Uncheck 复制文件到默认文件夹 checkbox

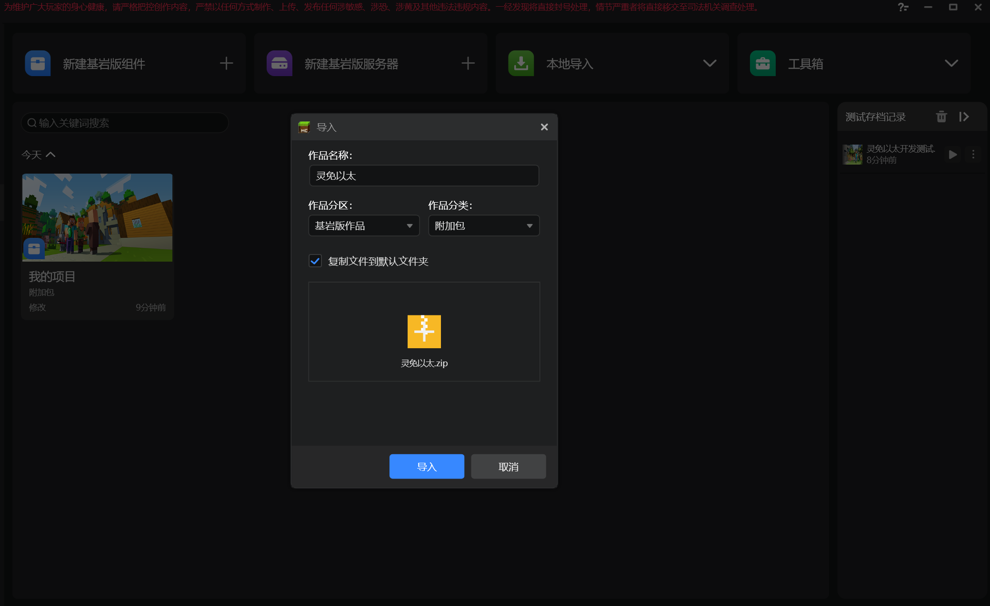315,261
